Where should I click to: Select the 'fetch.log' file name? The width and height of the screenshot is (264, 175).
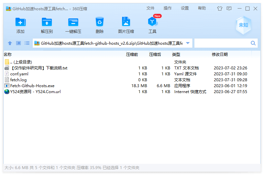(x=18, y=80)
